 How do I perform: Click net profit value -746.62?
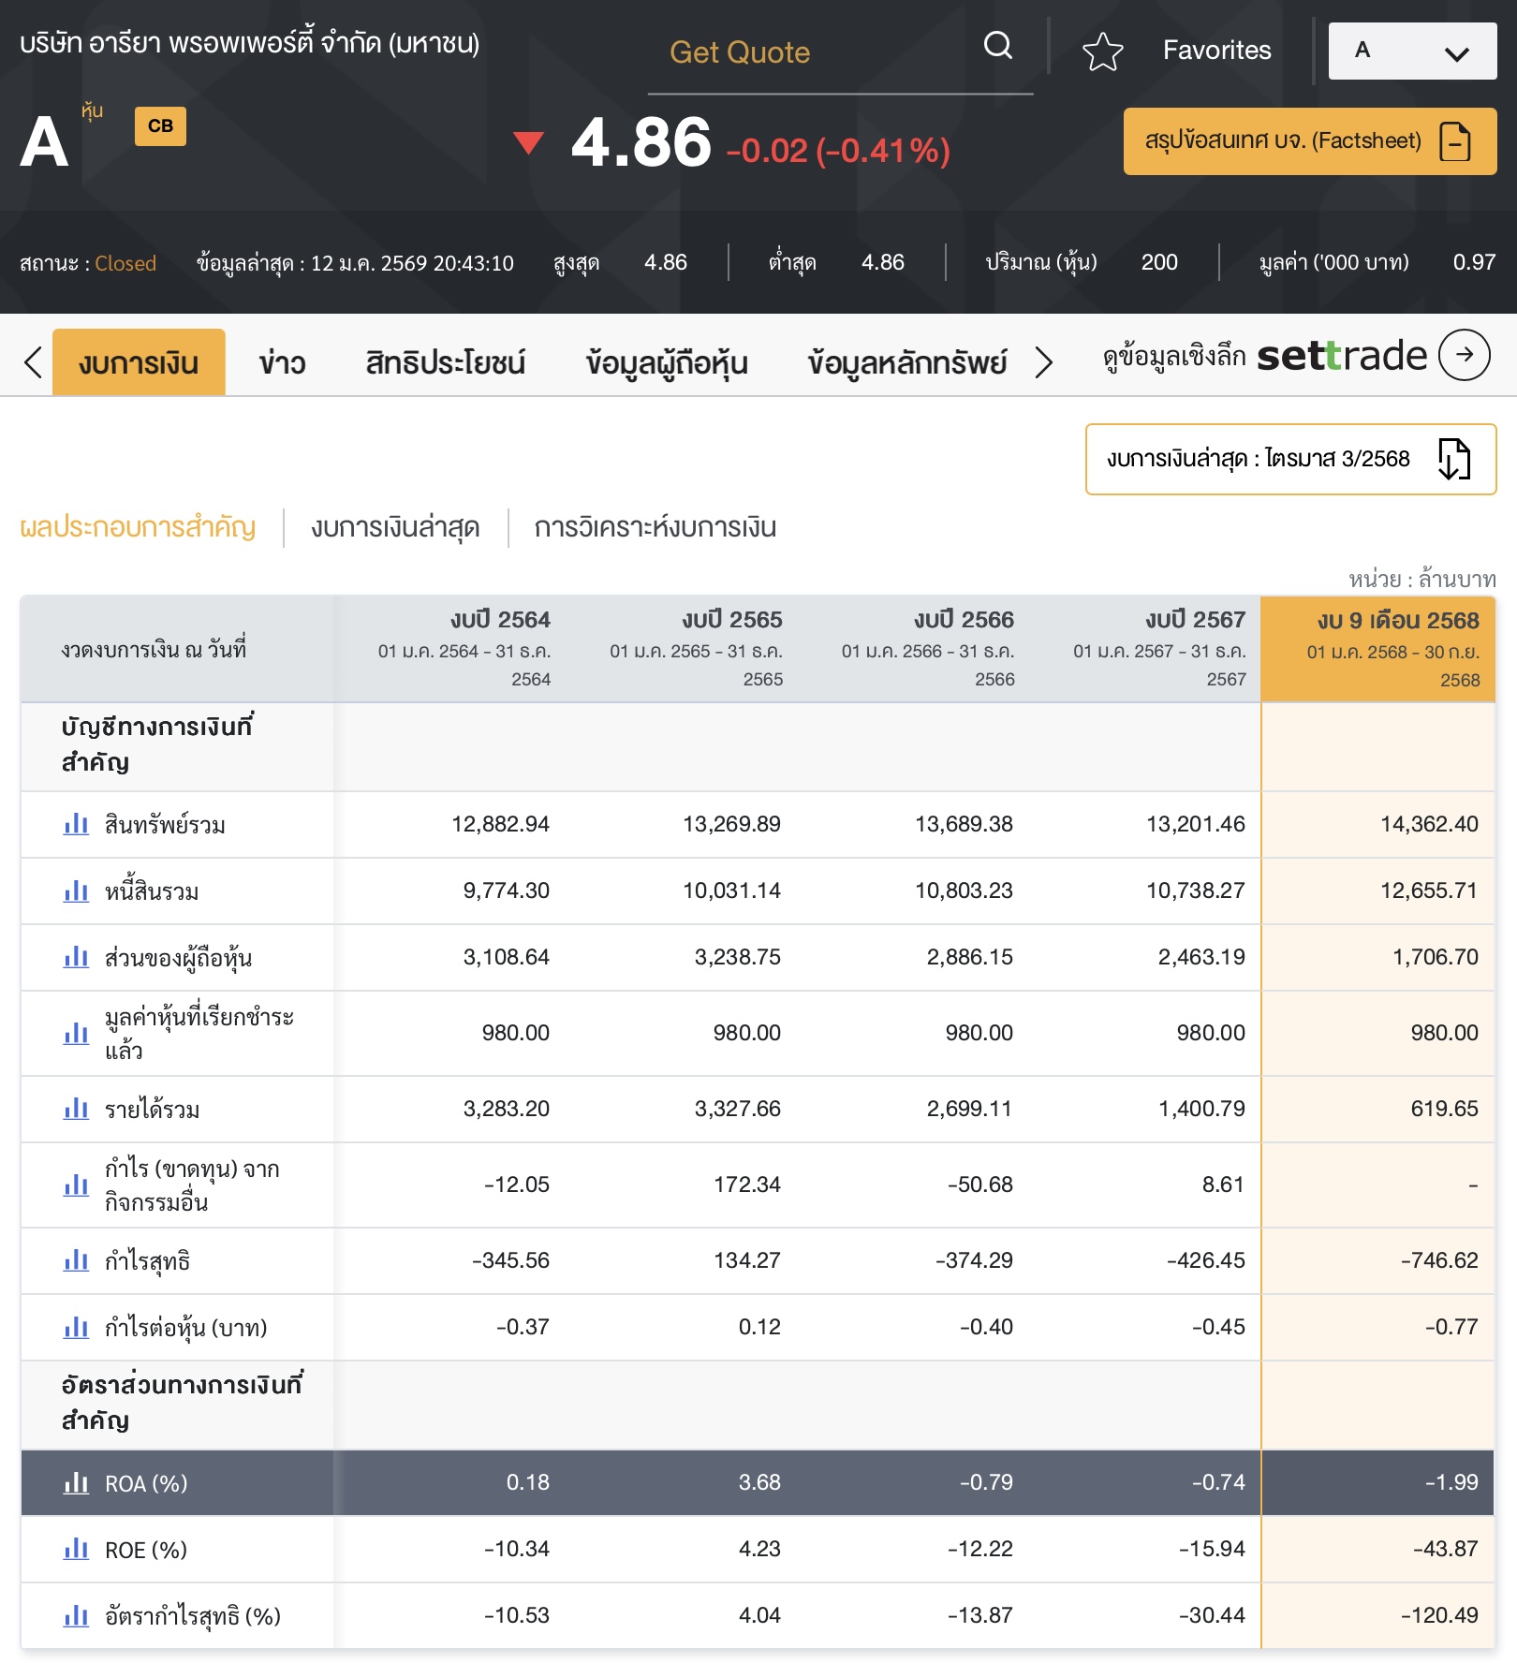point(1439,1260)
